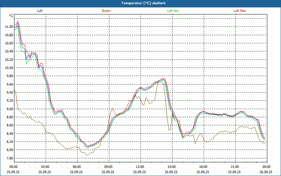Viewport: 281px width, 176px height.
Task: Click the 10,00 y-axis tick label
Action: pos(9,68)
